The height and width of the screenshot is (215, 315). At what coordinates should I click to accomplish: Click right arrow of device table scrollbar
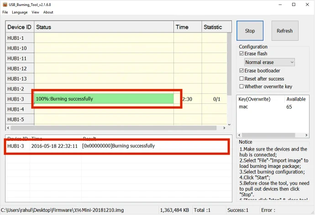tap(224, 128)
